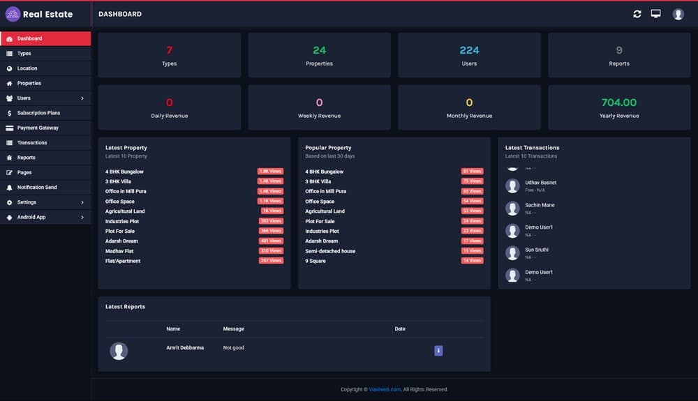Click the 704.00 Yearly Revenue card

[619, 107]
